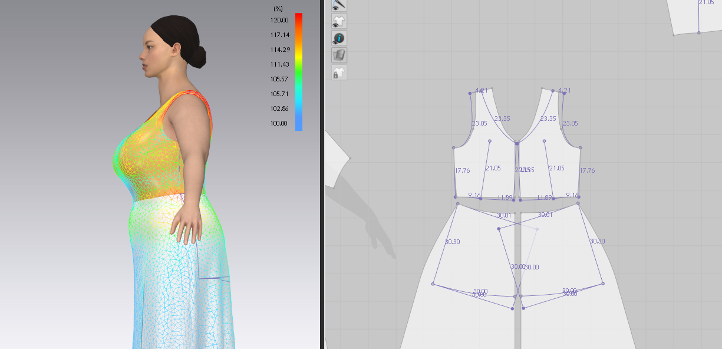This screenshot has height=349, width=722.
Task: Toggle the Show Pattern t-shirt eye icon
Action: click(339, 21)
